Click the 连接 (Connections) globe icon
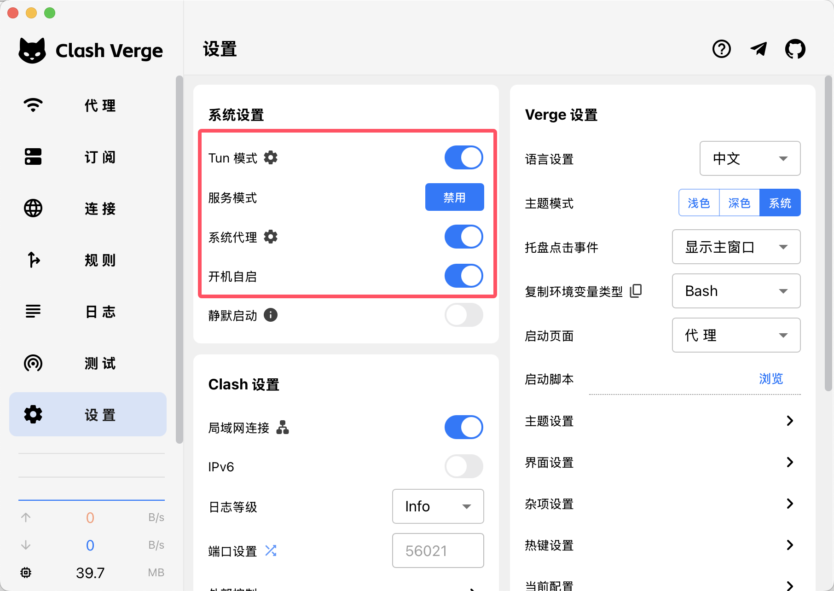Screen dimensions: 834x591 click(32, 209)
